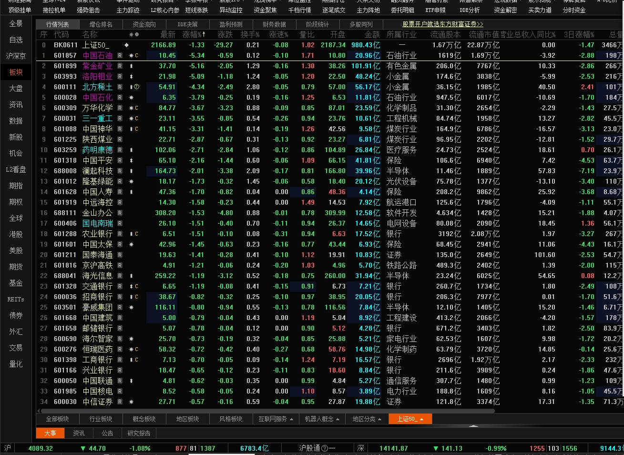Click the star marker in 隆基绿能 row
This screenshot has width=624, height=455.
[x=132, y=181]
